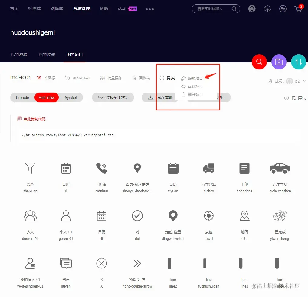
Task: Click 收起在线链接 collapse online link
Action: tap(113, 97)
